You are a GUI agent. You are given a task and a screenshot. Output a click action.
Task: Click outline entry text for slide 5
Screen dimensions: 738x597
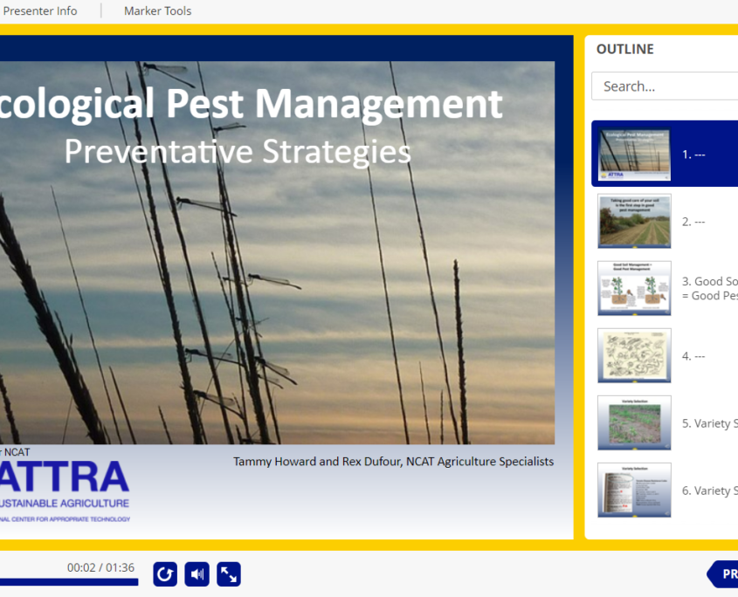[709, 423]
